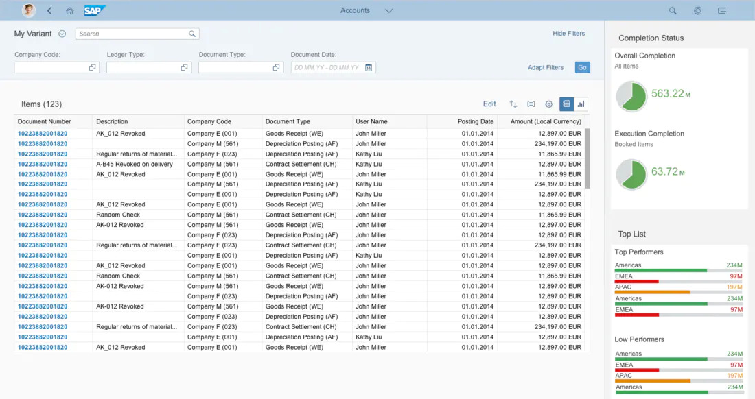The height and width of the screenshot is (399, 755).
Task: Select the Overall Completion pie chart
Action: [631, 96]
